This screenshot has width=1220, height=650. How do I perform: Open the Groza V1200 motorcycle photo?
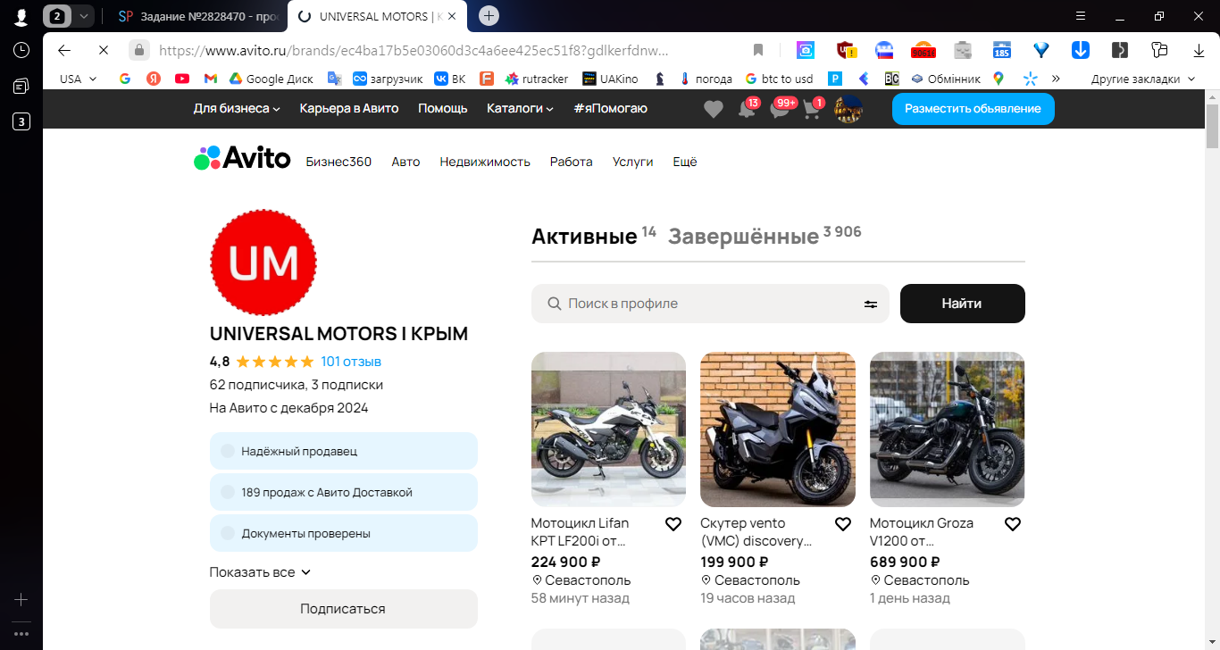pyautogui.click(x=948, y=429)
